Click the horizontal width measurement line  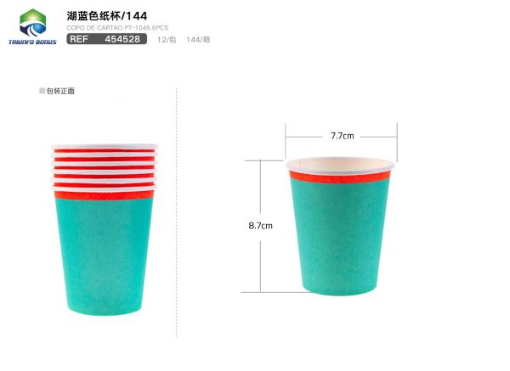(341, 137)
